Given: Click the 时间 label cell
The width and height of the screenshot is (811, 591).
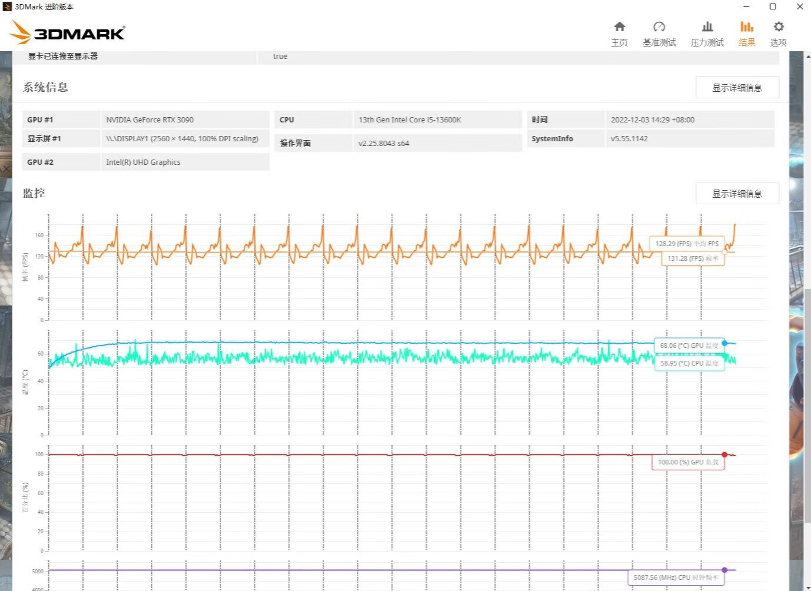Looking at the screenshot, I should [565, 119].
